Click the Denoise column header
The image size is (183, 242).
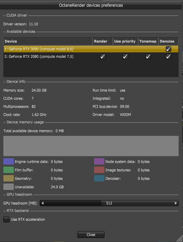pyautogui.click(x=169, y=41)
